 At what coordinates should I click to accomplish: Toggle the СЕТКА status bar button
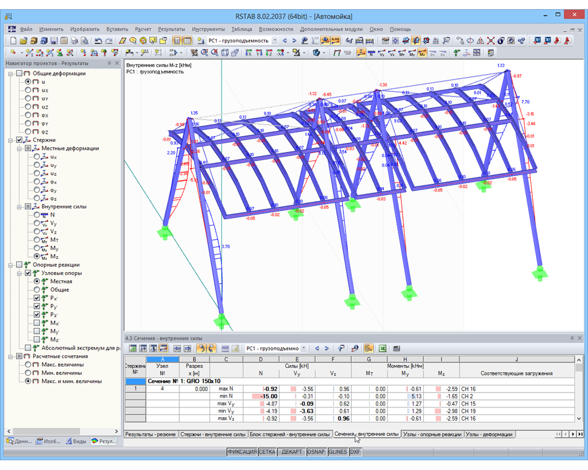click(x=267, y=452)
